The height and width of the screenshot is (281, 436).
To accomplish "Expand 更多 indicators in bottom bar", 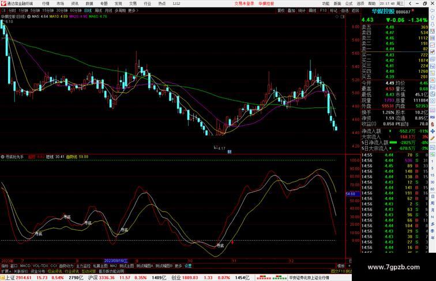I will tap(178, 266).
